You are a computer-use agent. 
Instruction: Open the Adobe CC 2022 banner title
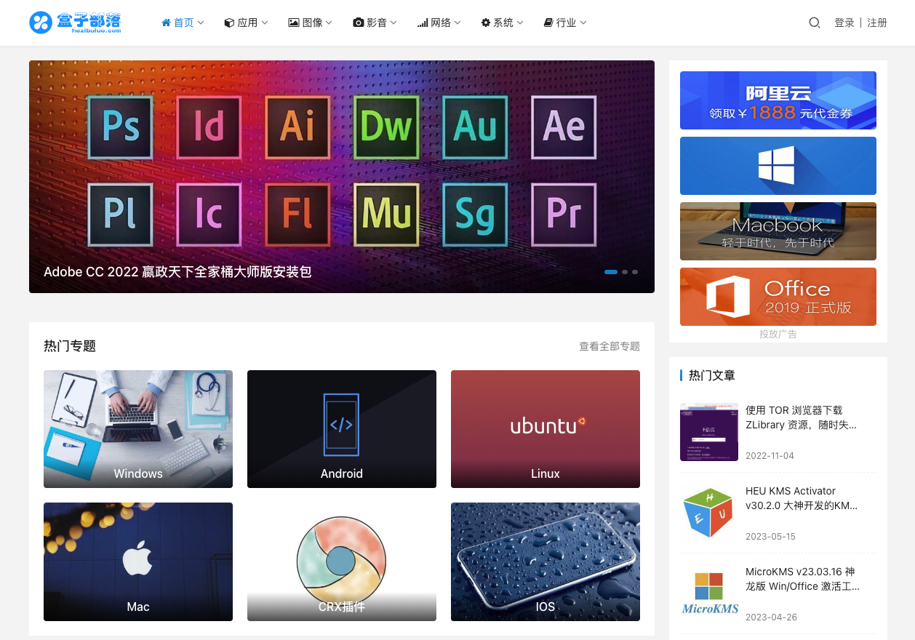[x=177, y=272]
